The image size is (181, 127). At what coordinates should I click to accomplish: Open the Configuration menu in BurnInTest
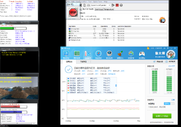click(81, 1)
